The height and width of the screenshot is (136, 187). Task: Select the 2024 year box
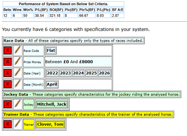[78, 73]
